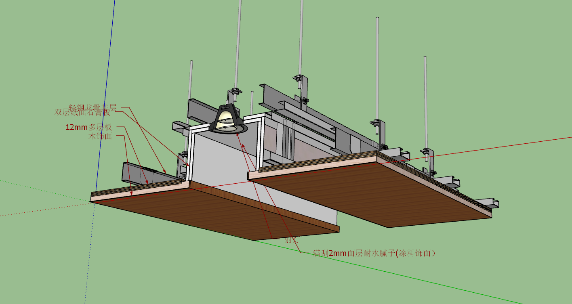Click the 双层纸面石膏板 annotation label

point(82,112)
